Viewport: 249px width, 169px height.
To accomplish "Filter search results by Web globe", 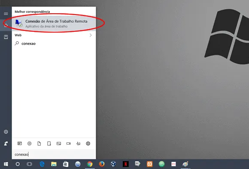I will 88,143.
